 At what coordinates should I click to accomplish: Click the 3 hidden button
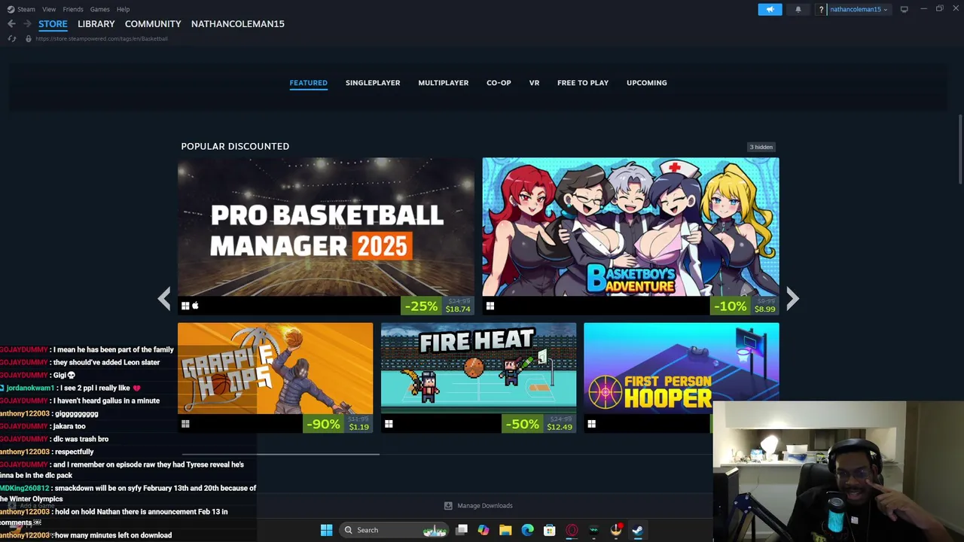pos(761,147)
